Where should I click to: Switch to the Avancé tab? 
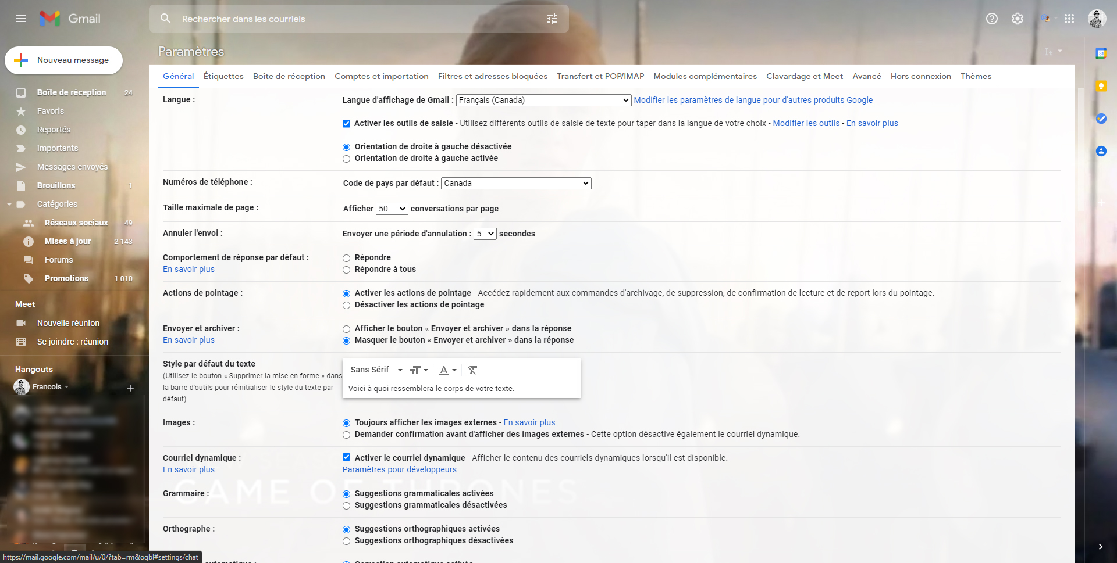867,76
